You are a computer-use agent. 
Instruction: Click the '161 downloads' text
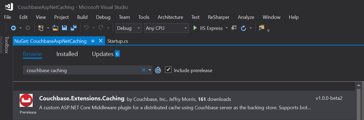click(x=215, y=99)
